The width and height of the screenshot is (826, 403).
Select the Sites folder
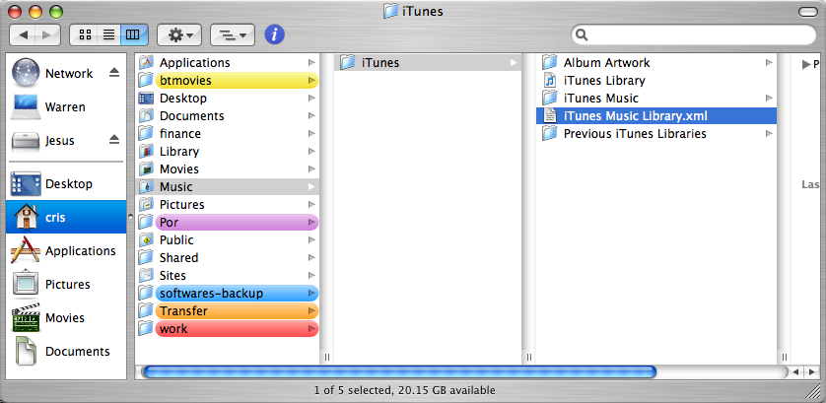coord(227,276)
